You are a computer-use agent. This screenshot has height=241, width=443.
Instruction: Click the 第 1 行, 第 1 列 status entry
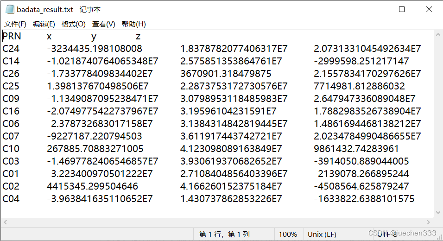tap(224, 234)
